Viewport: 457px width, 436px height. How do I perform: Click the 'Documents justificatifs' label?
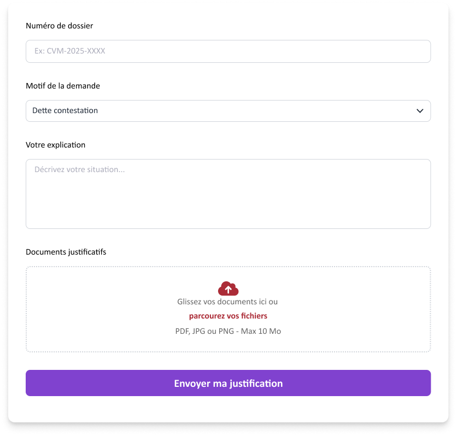(66, 252)
